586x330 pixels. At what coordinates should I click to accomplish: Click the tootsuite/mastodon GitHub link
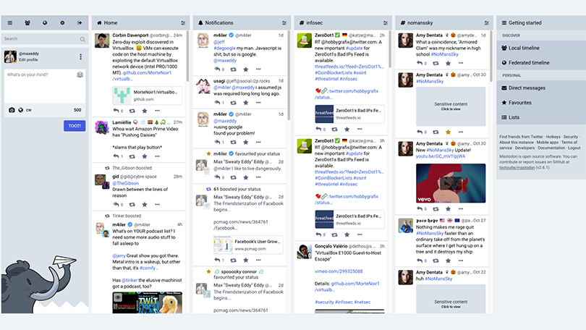click(517, 167)
